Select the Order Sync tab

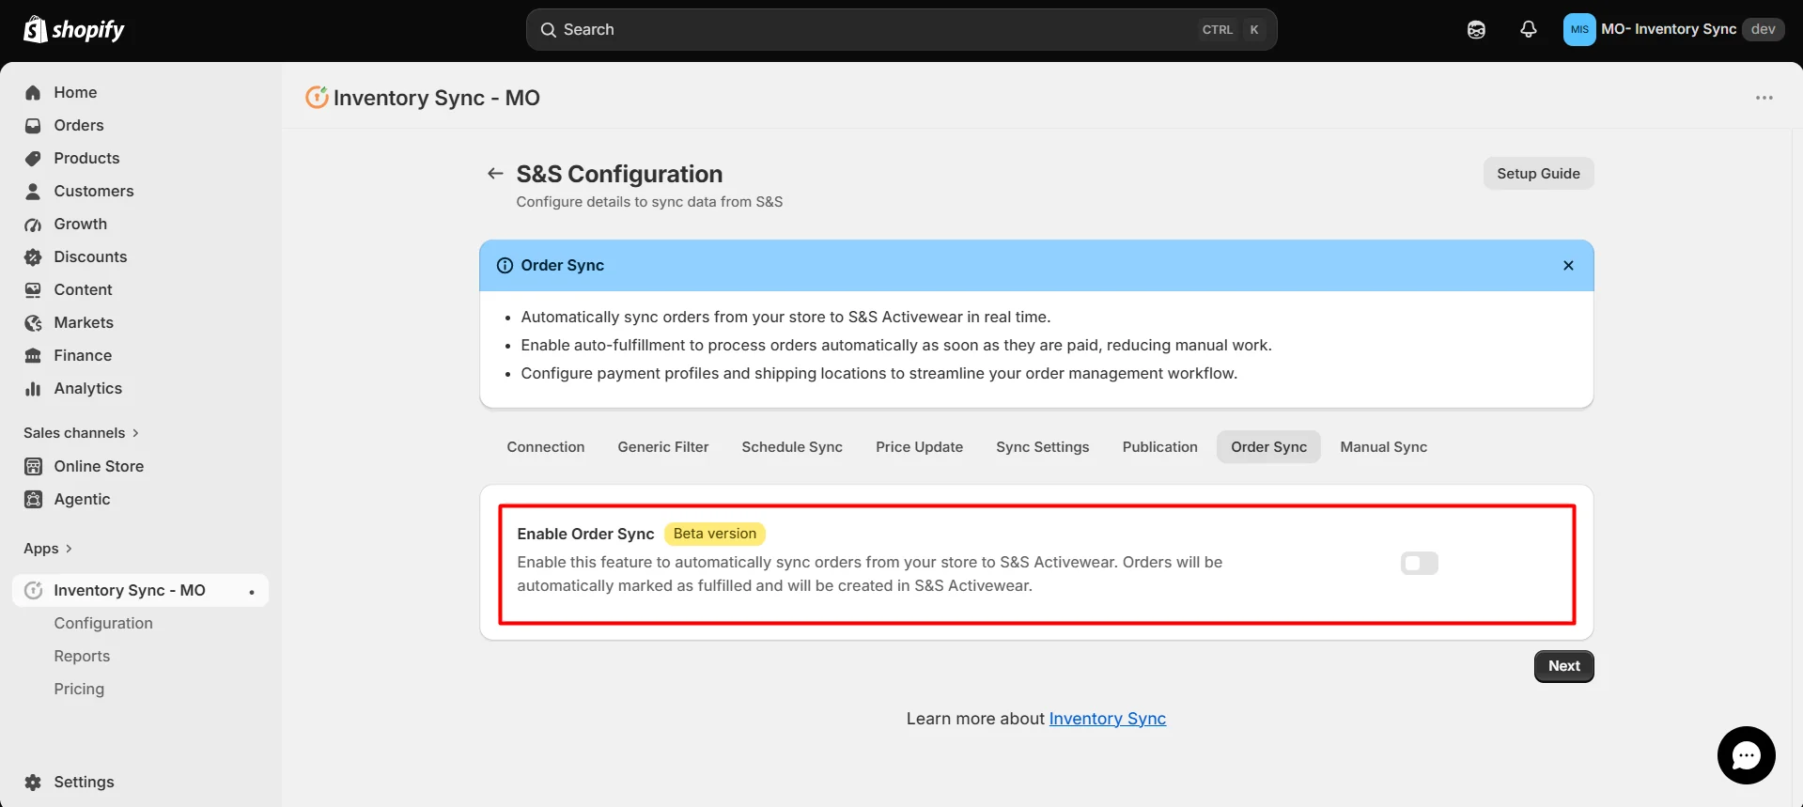pyautogui.click(x=1268, y=447)
